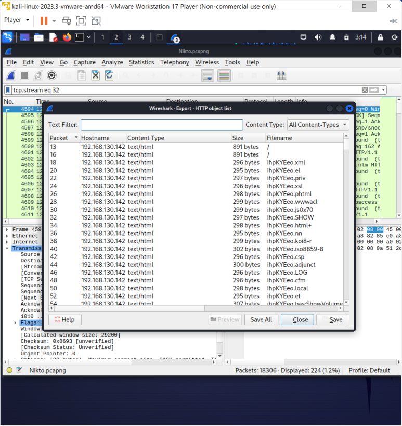Click the Text Filter input field

click(162, 125)
